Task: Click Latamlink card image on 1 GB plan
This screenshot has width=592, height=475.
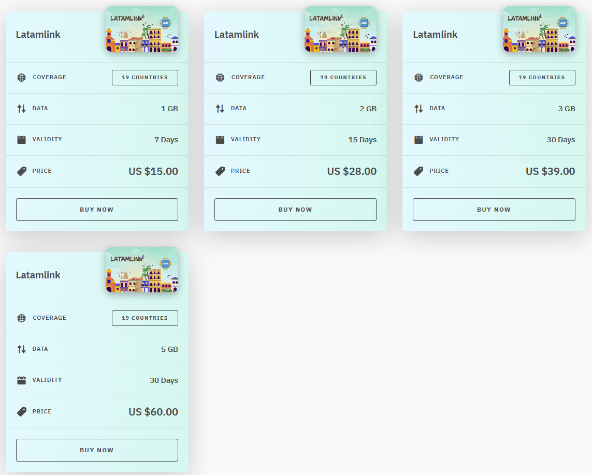Action: [142, 29]
